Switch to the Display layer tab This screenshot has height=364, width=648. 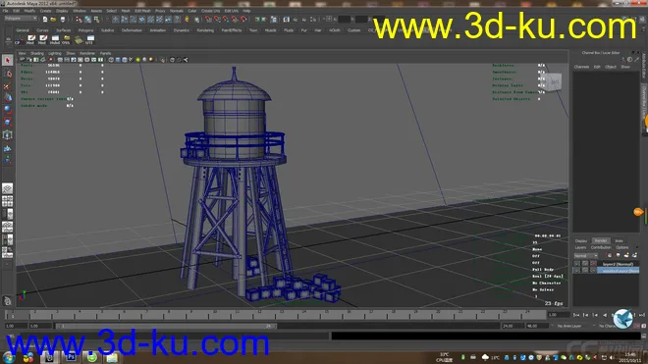pyautogui.click(x=581, y=241)
